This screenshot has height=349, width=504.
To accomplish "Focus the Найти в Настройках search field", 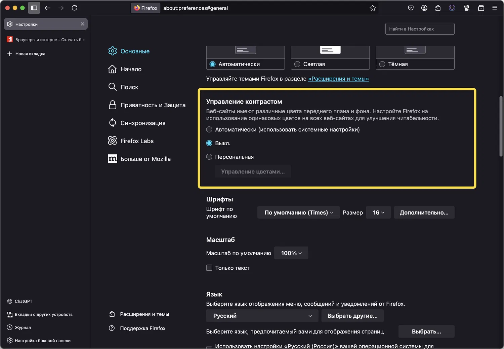I will pyautogui.click(x=420, y=29).
